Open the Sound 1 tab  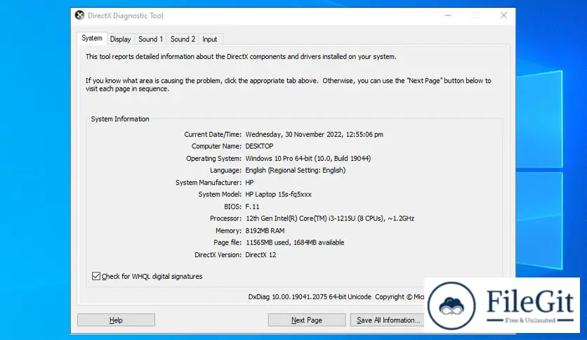point(150,39)
